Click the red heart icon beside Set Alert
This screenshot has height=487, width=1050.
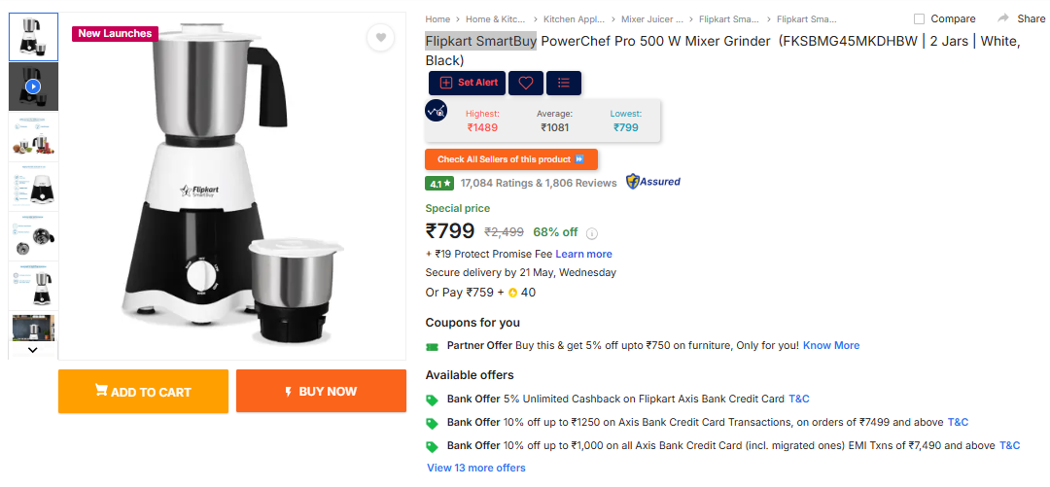[526, 83]
